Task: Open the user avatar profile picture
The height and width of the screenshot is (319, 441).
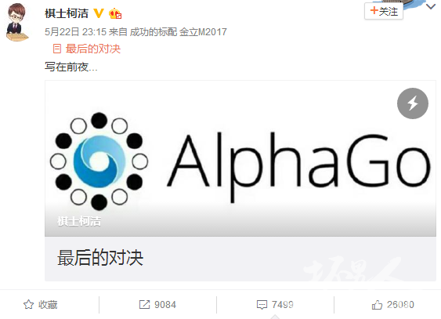Action: tap(17, 22)
